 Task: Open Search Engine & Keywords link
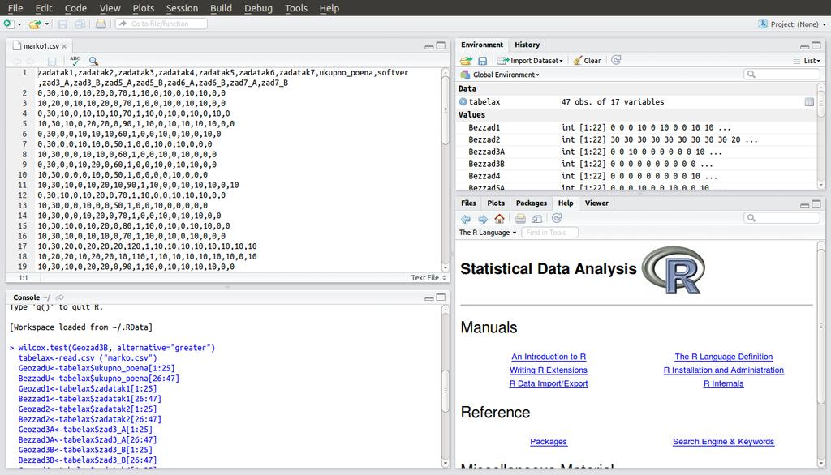(723, 442)
